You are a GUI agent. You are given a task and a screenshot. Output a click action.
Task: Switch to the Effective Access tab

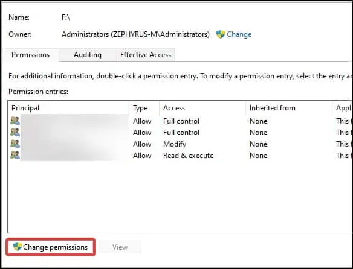pyautogui.click(x=146, y=55)
